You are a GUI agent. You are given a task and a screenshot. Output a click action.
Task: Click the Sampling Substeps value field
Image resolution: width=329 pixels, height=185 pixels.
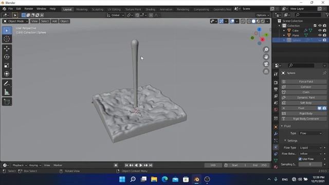[x=310, y=164]
